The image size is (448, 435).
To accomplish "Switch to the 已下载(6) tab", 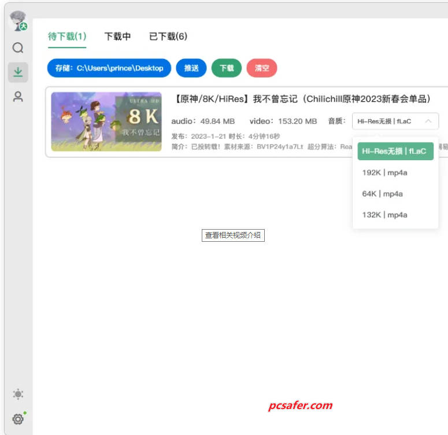I will pyautogui.click(x=168, y=36).
